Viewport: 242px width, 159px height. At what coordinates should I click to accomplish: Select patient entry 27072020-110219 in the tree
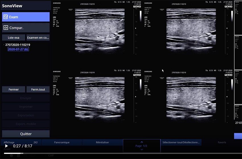tap(18, 45)
